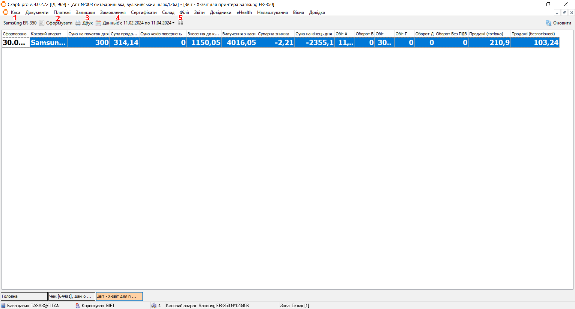Click the printer icon beside Друк
Screen dimensions: 575x309
click(78, 23)
